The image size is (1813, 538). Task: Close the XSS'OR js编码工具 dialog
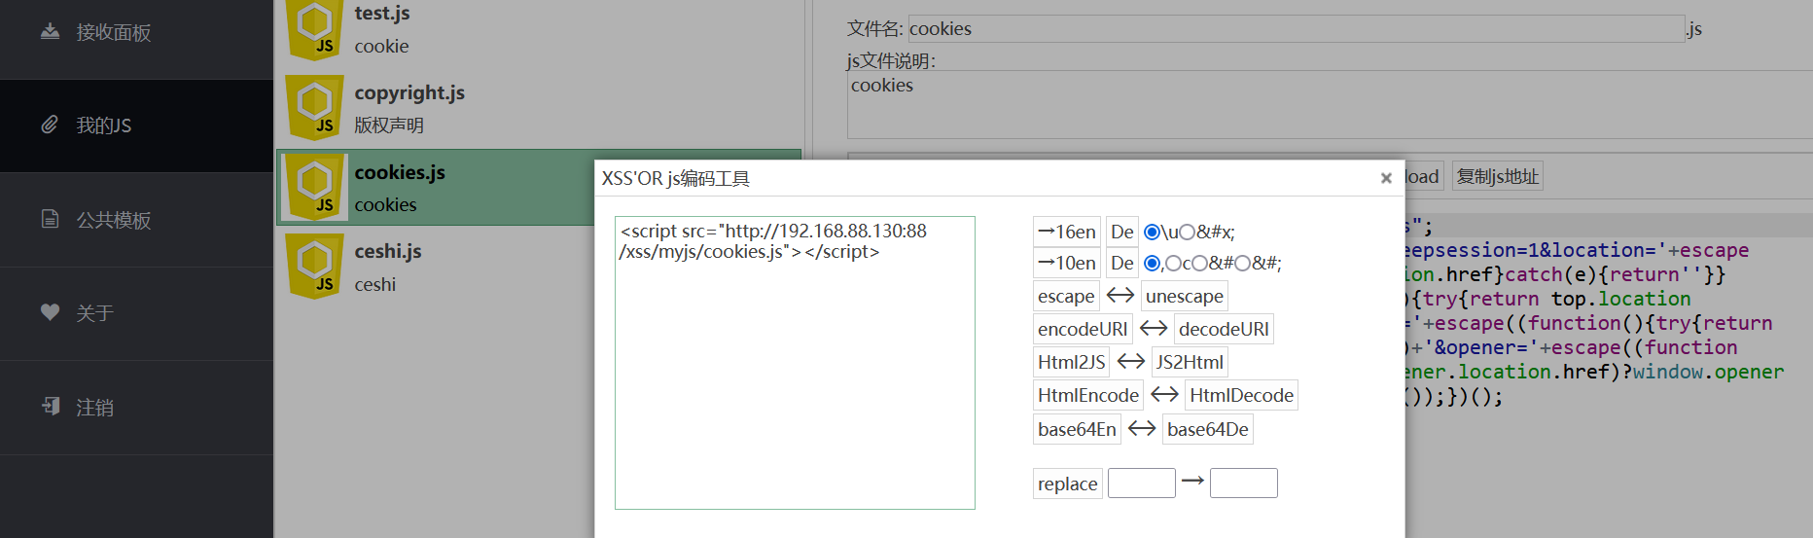pyautogui.click(x=1386, y=178)
